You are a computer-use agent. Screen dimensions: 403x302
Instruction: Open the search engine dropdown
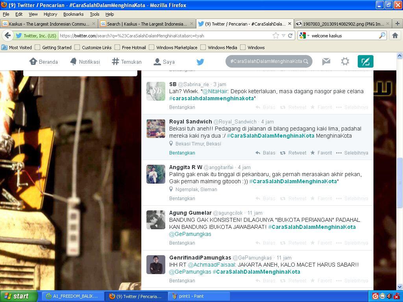[x=304, y=35]
